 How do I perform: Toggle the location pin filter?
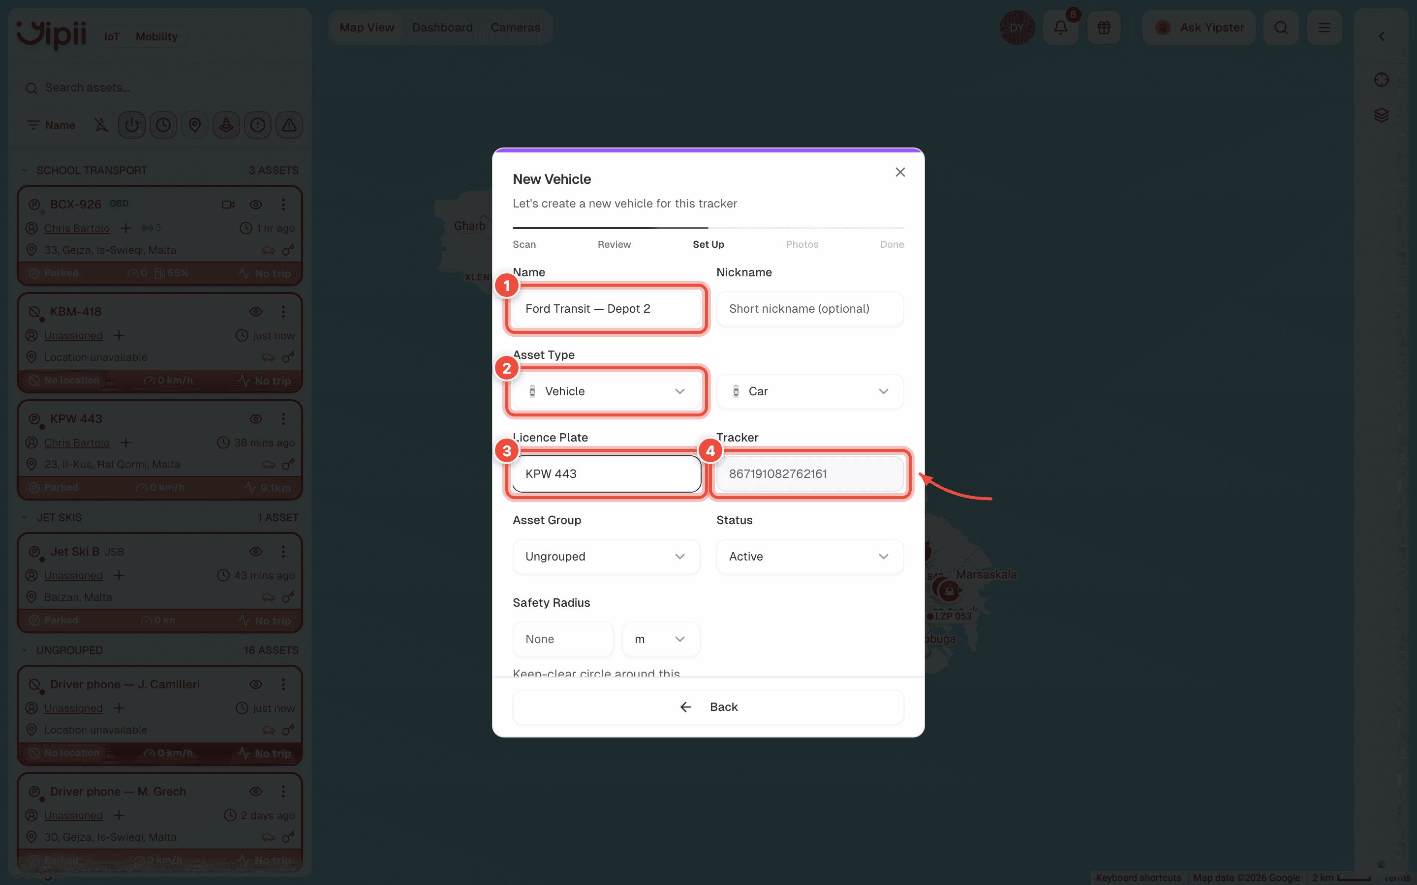195,125
